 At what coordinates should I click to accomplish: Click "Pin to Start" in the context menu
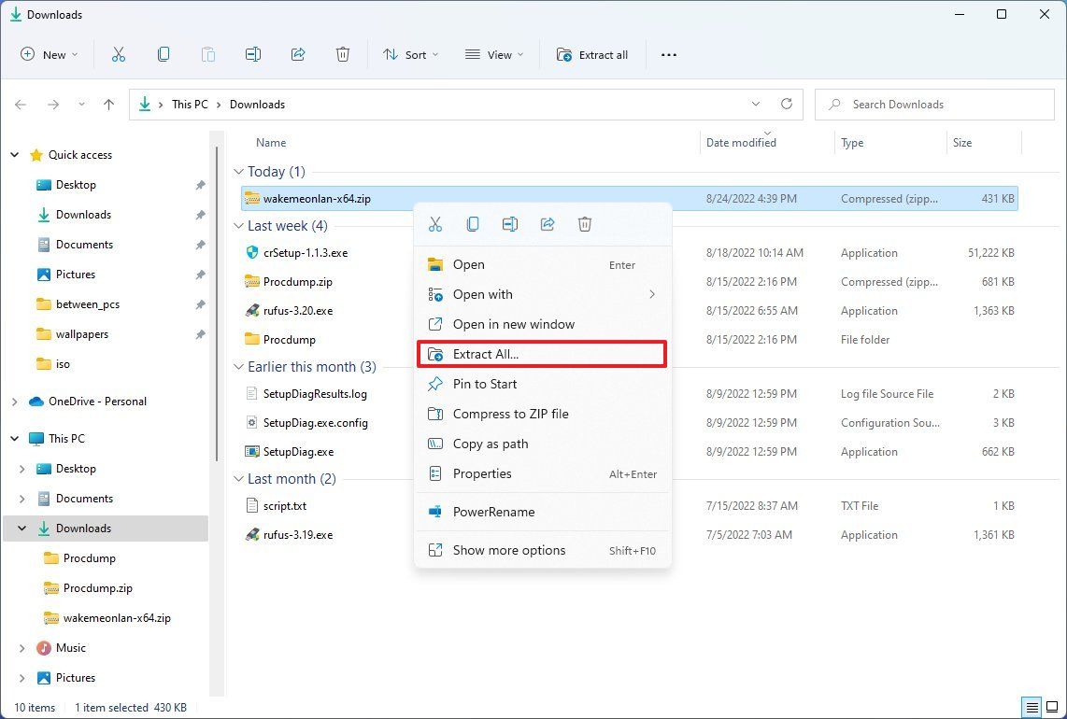(x=484, y=384)
